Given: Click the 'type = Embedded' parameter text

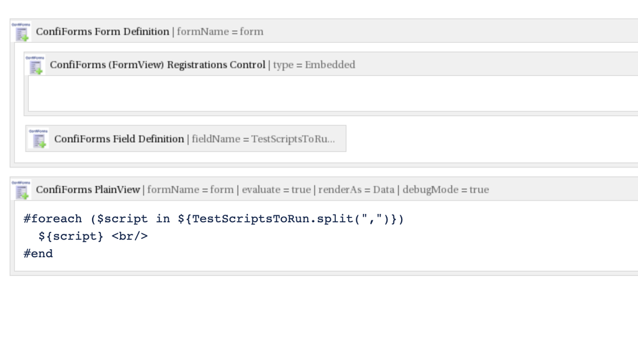Looking at the screenshot, I should coord(314,65).
